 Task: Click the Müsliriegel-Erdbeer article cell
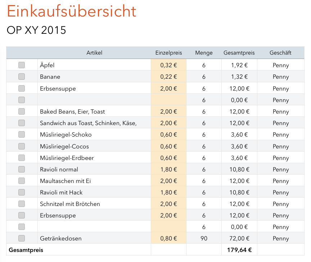tap(67, 158)
